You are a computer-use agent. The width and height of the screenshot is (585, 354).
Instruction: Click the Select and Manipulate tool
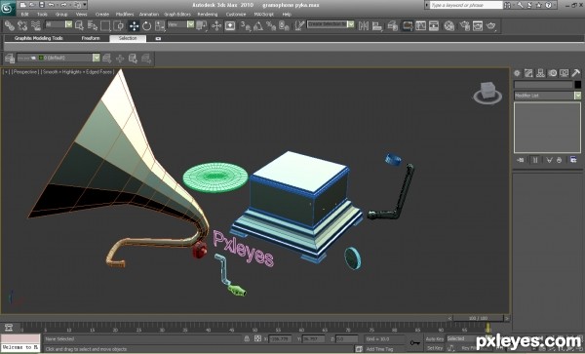[x=216, y=25]
